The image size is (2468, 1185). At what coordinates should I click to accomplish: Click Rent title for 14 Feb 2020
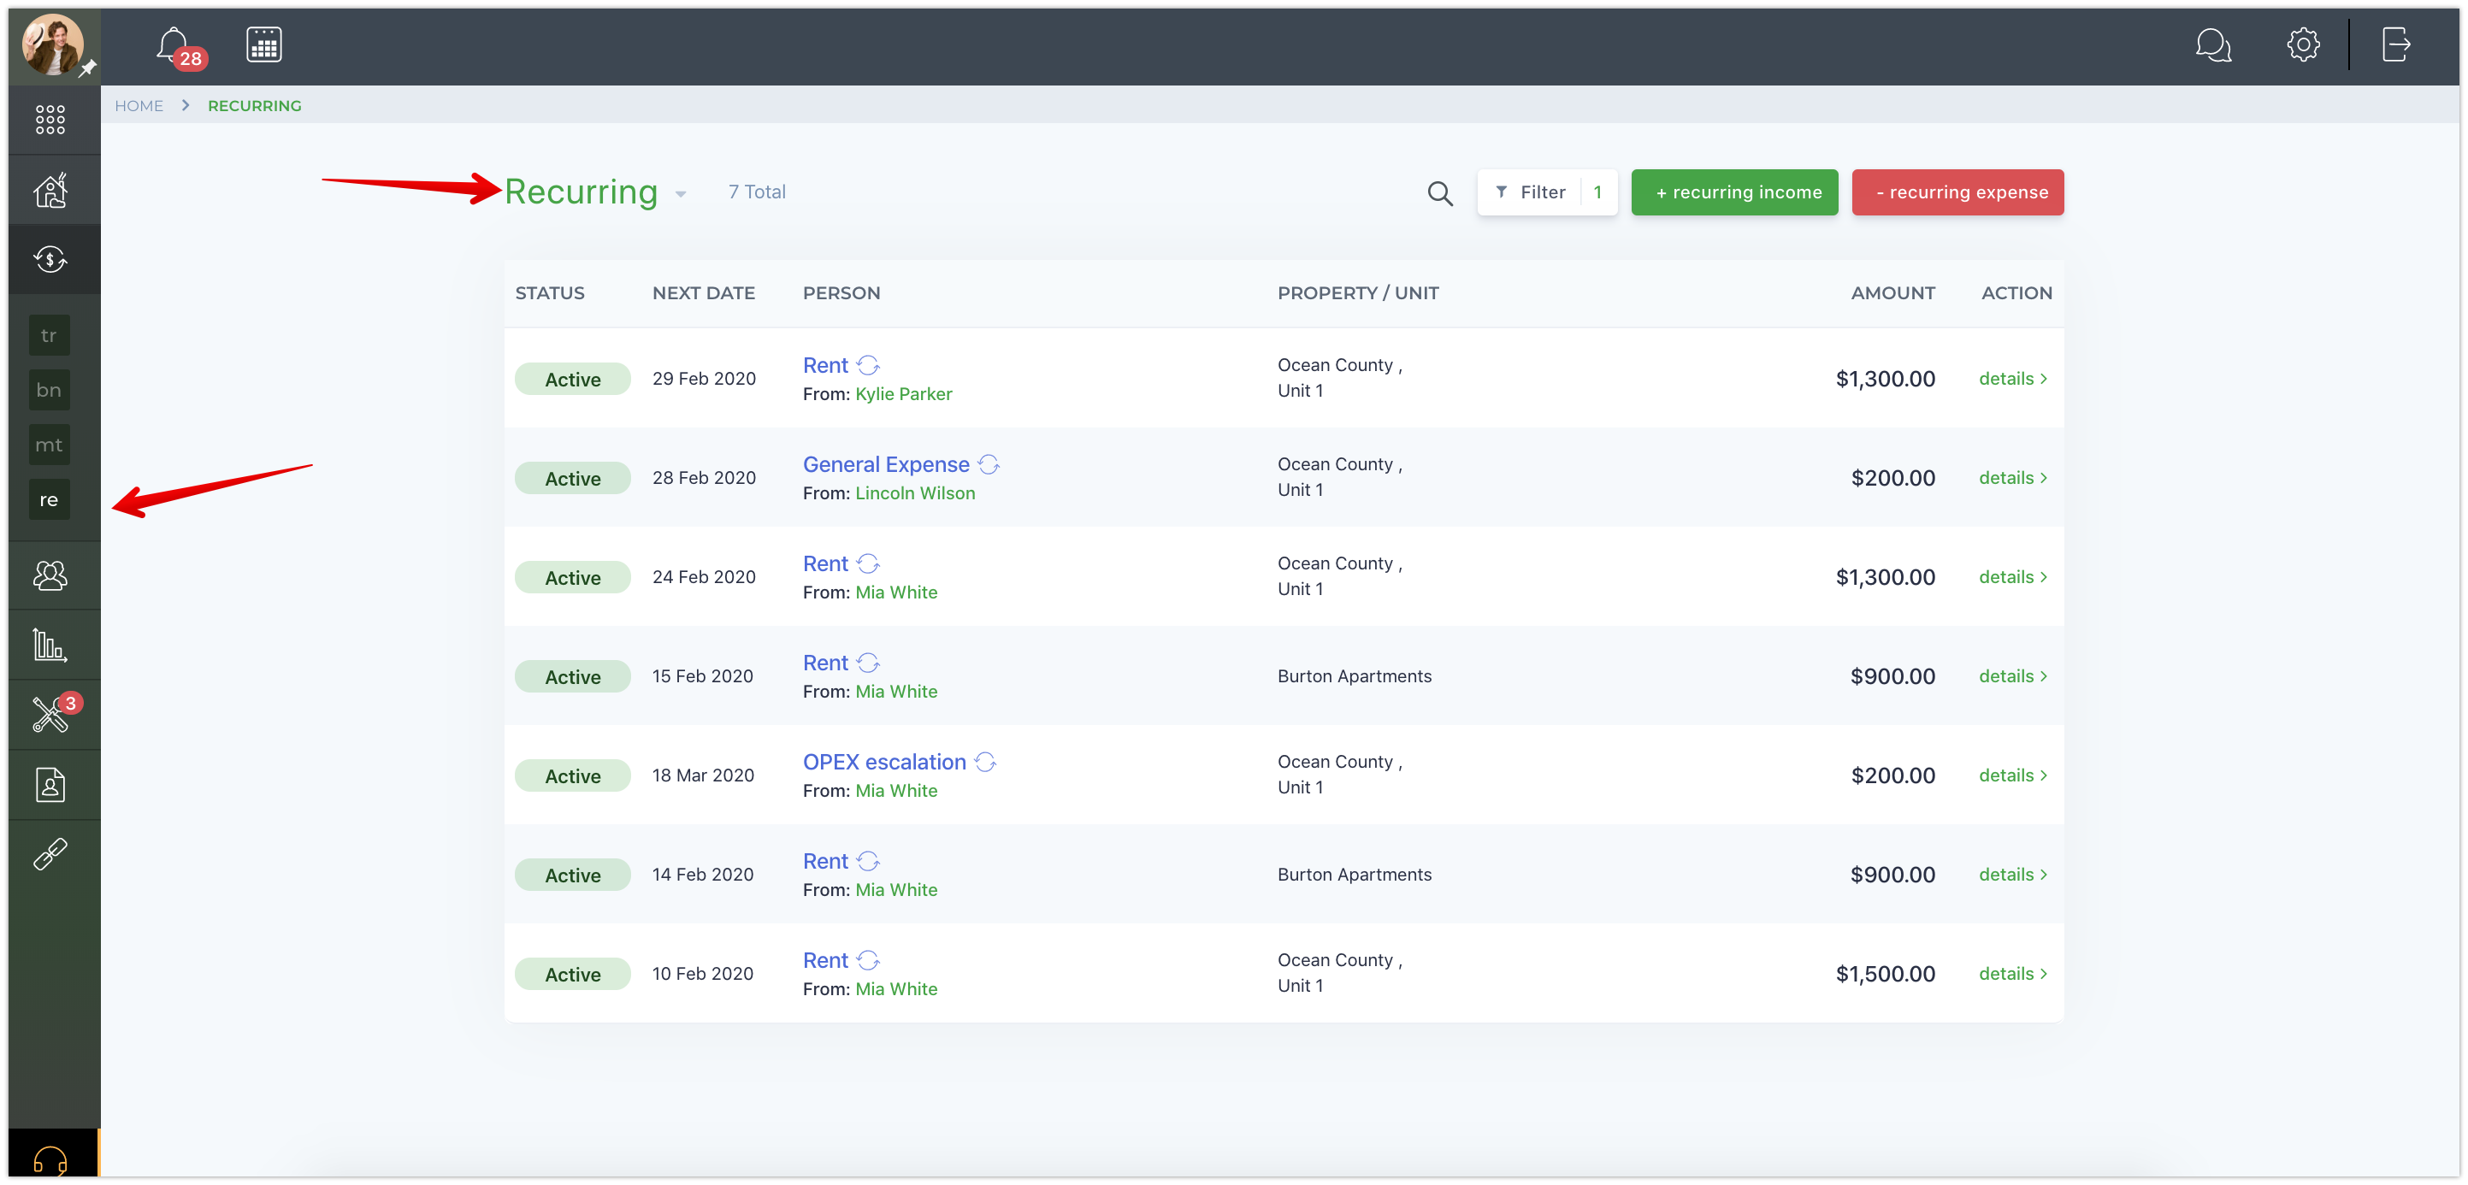(825, 861)
